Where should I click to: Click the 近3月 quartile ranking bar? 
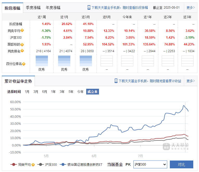(86, 61)
